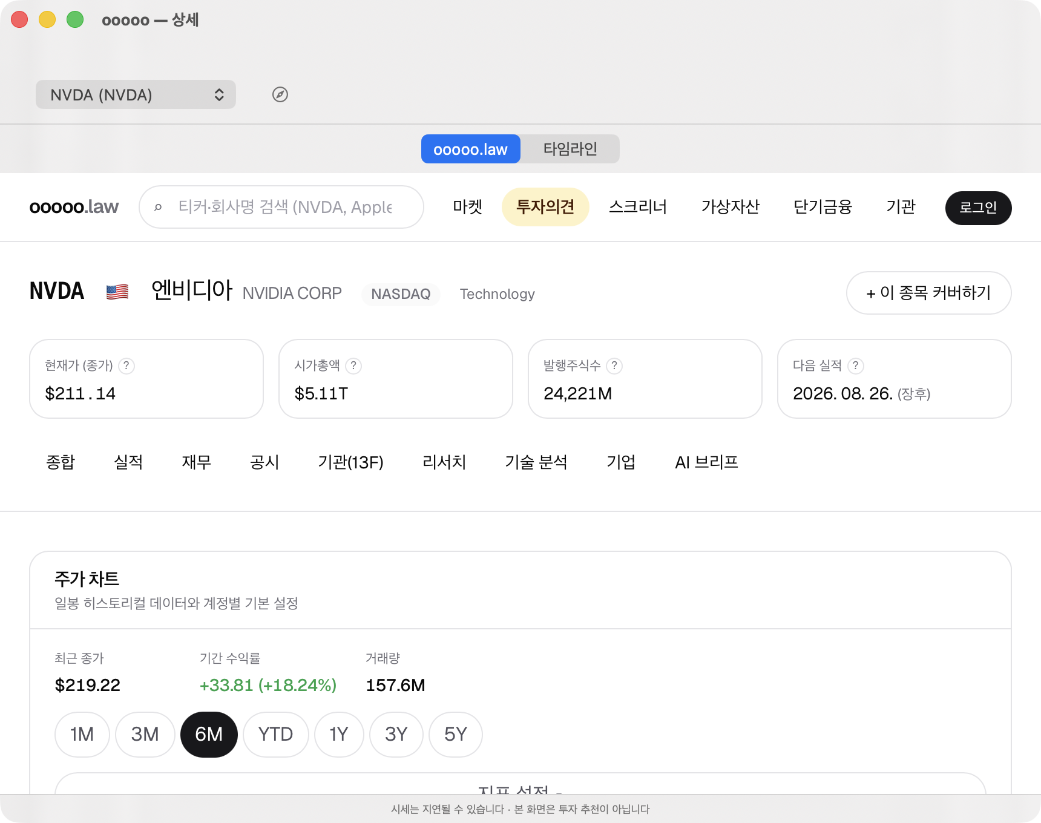Open the compass browser icon
Screen dimensions: 1041x823
pyautogui.click(x=280, y=94)
